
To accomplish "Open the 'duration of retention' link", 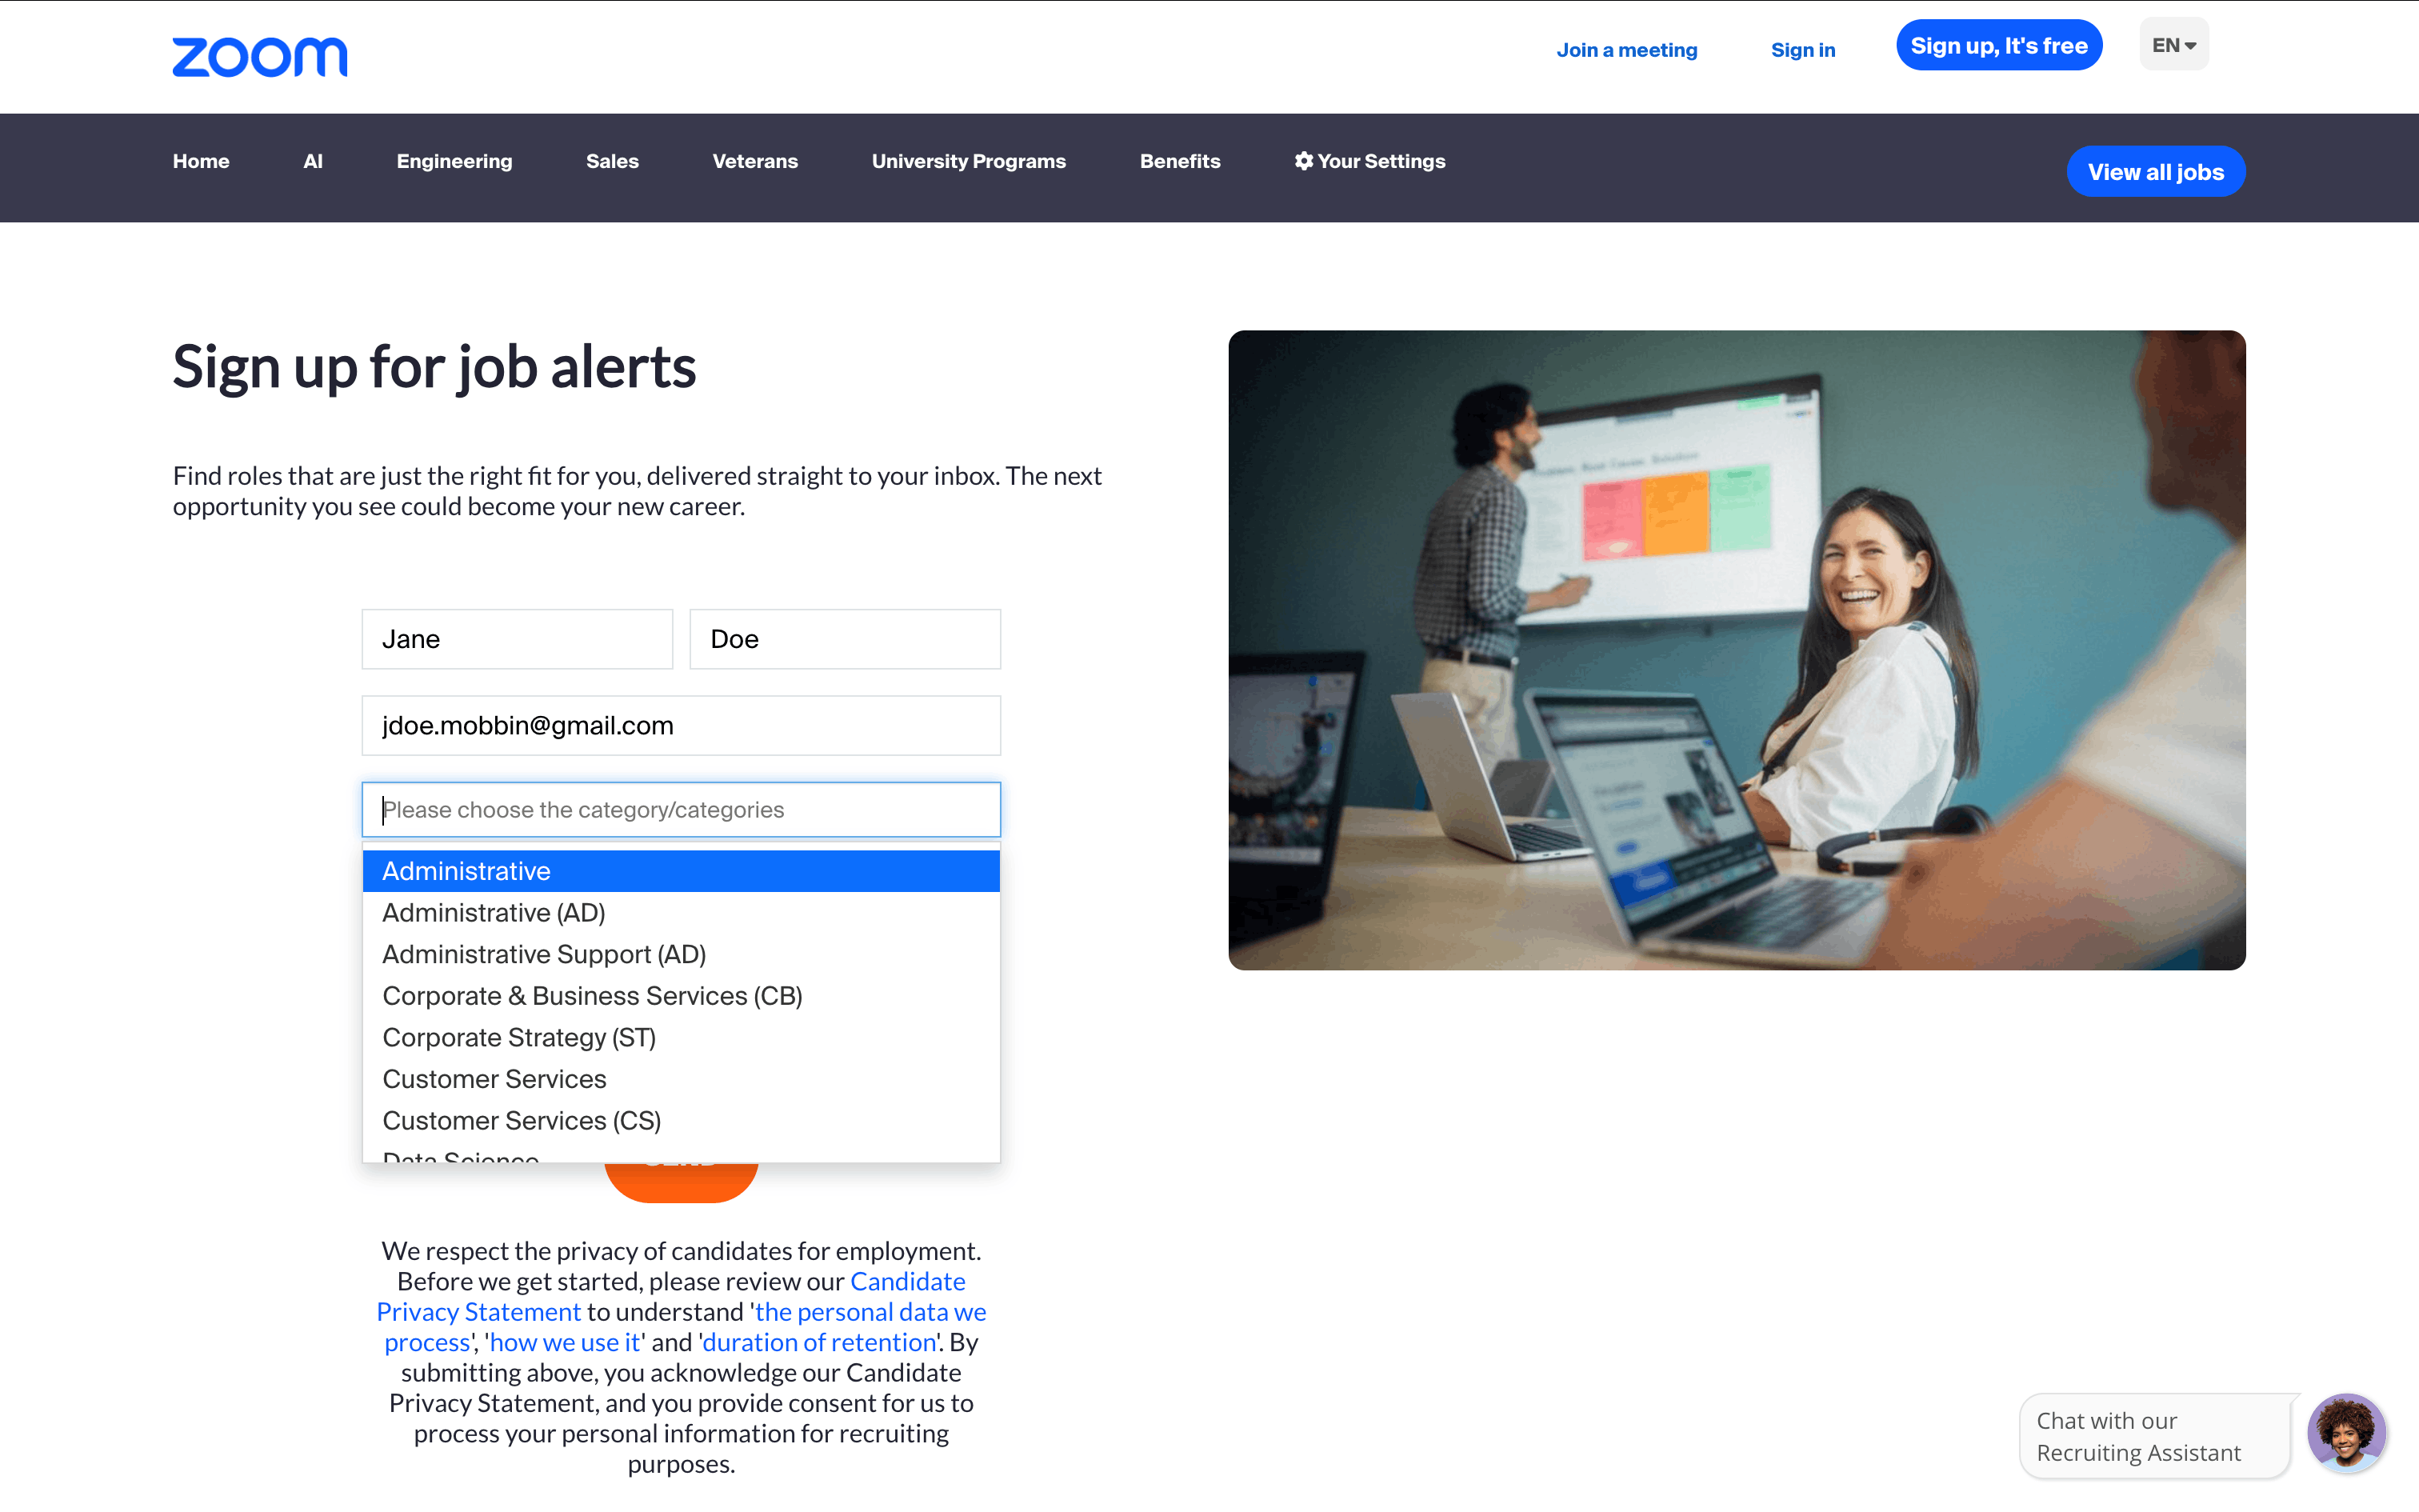I will (x=818, y=1342).
